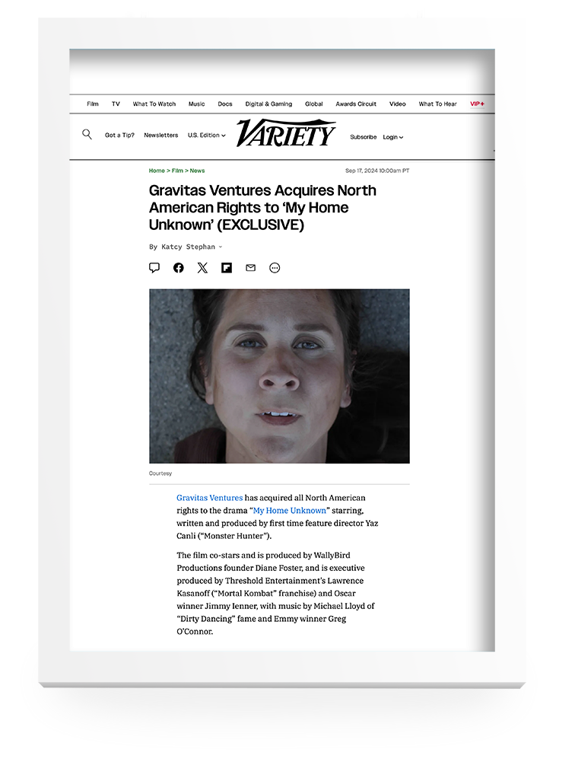Image resolution: width=575 pixels, height=762 pixels.
Task: Share article via Flipboard icon
Action: 227,268
